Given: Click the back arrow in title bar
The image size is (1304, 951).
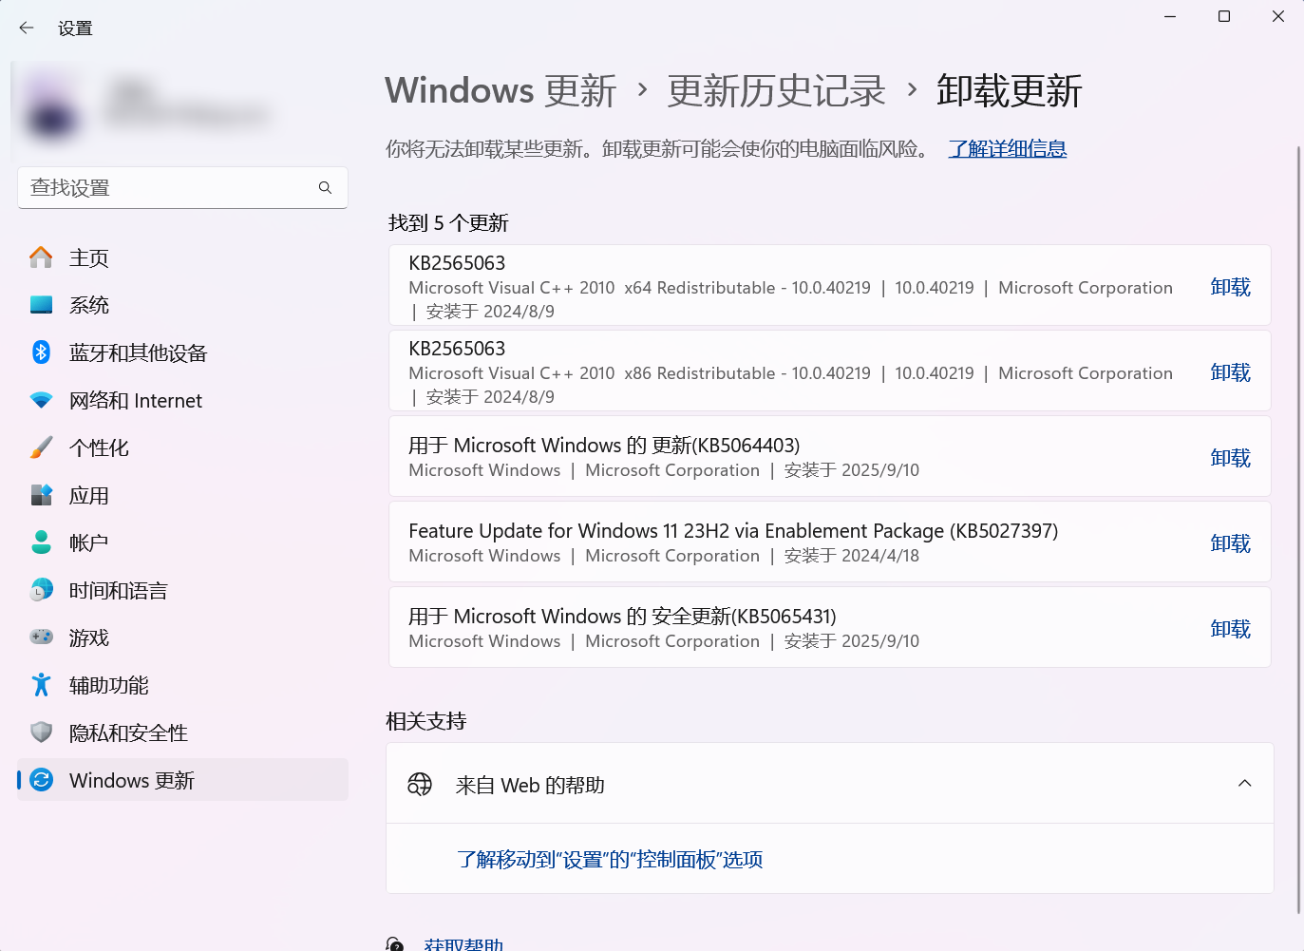Looking at the screenshot, I should [27, 29].
